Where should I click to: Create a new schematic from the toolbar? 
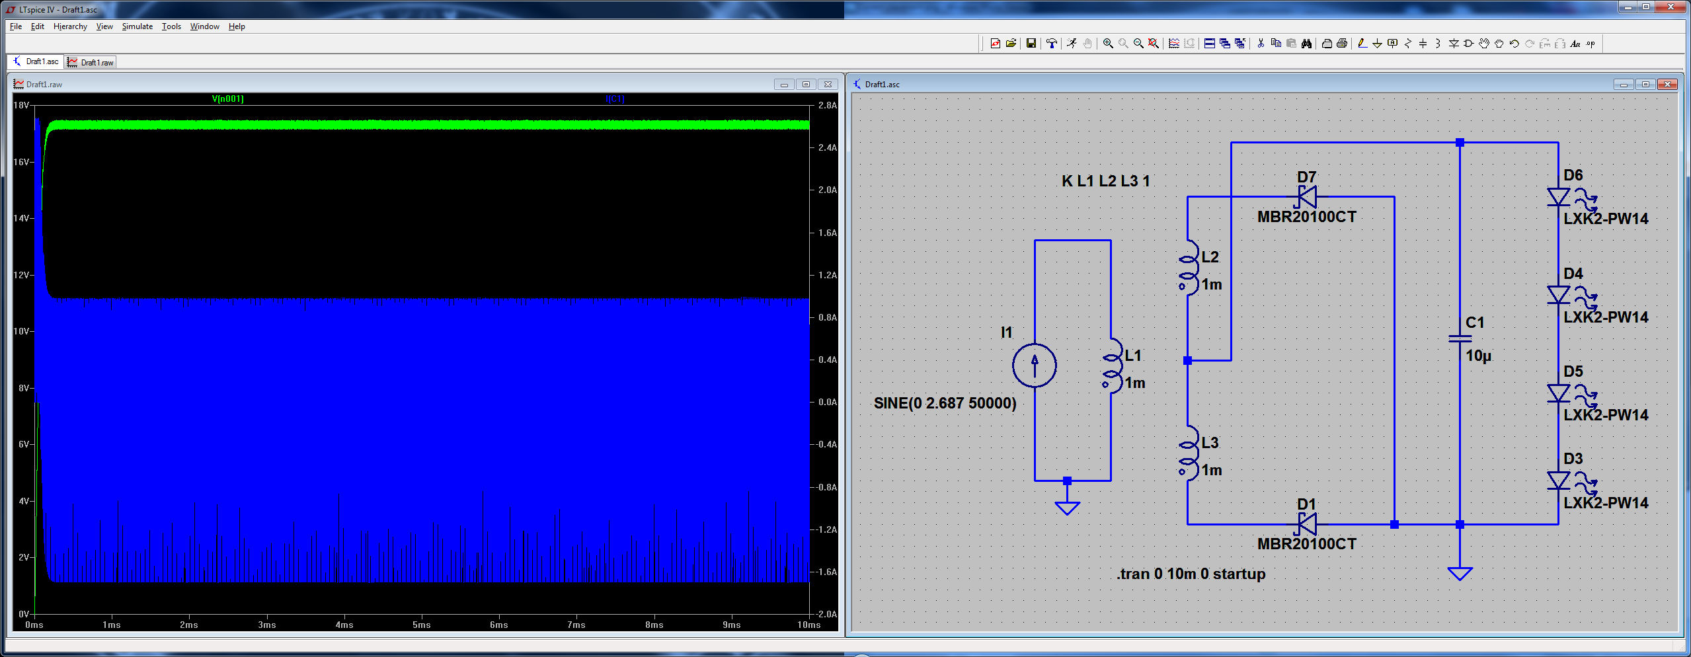coord(996,44)
